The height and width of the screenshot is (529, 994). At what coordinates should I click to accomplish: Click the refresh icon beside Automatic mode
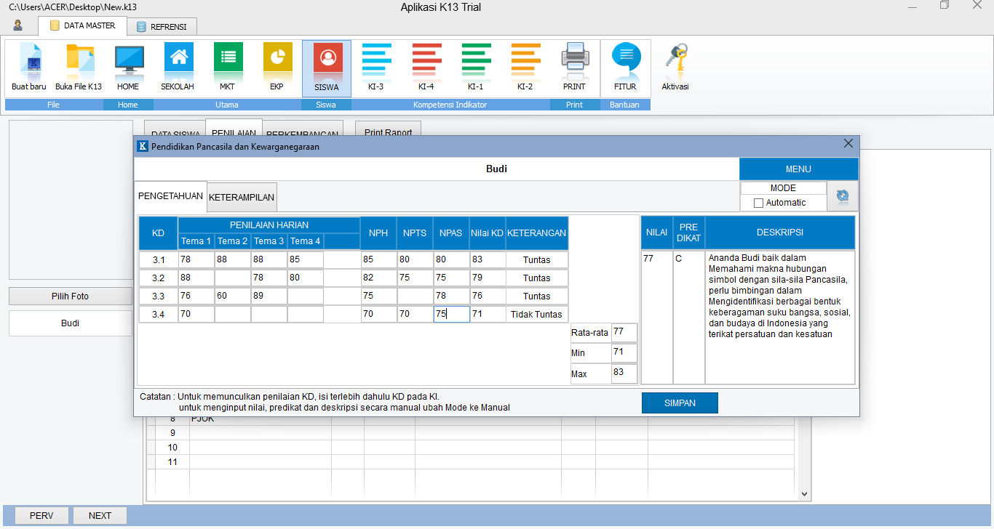coord(843,195)
